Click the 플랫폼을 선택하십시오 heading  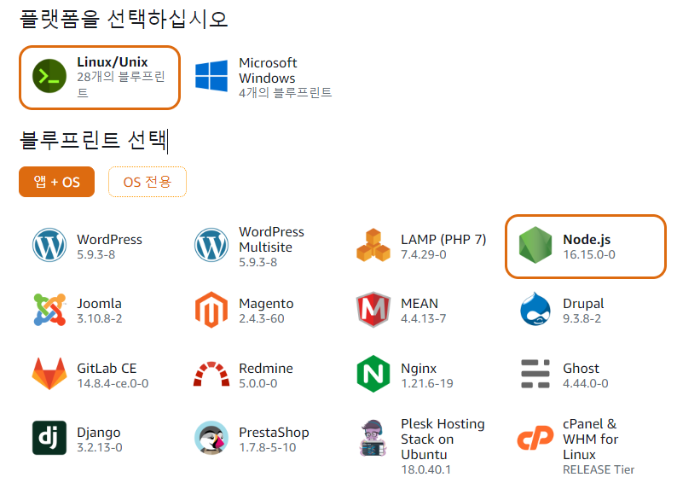click(x=124, y=20)
